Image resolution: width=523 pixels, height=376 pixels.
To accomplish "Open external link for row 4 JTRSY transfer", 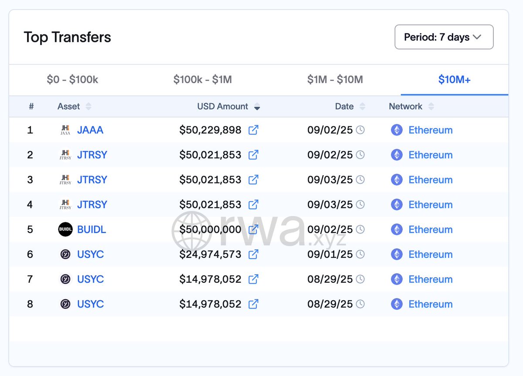I will tap(253, 204).
